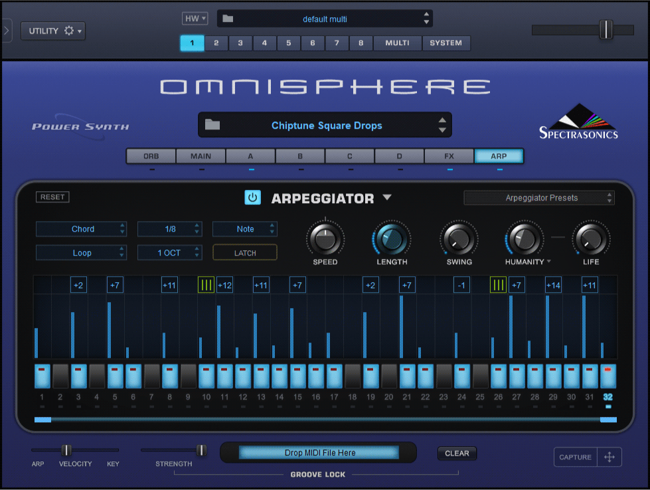The height and width of the screenshot is (490, 650).
Task: Click the CLEAR groove lock button
Action: (x=457, y=453)
